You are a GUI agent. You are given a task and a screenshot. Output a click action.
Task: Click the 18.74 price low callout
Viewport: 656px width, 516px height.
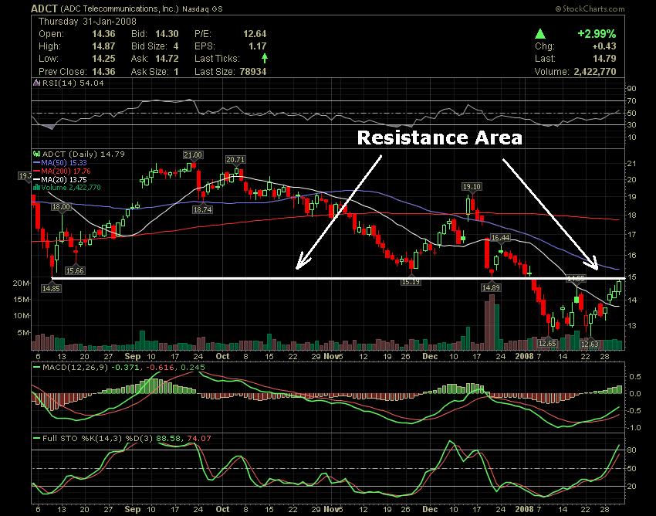pyautogui.click(x=202, y=209)
